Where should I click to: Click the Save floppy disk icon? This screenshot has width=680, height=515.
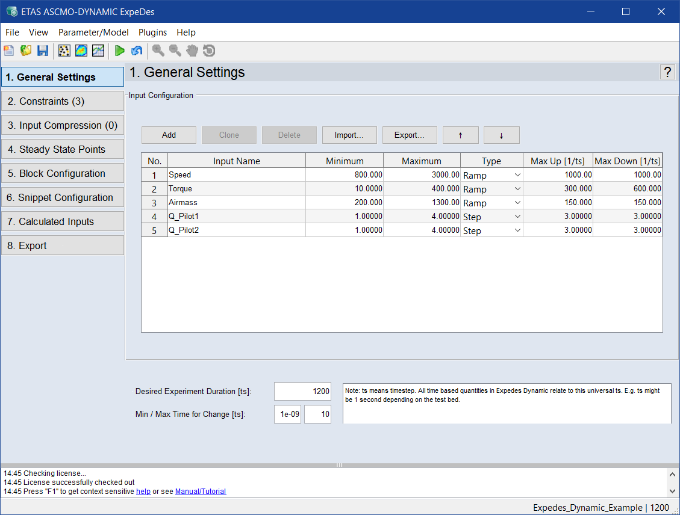point(43,51)
